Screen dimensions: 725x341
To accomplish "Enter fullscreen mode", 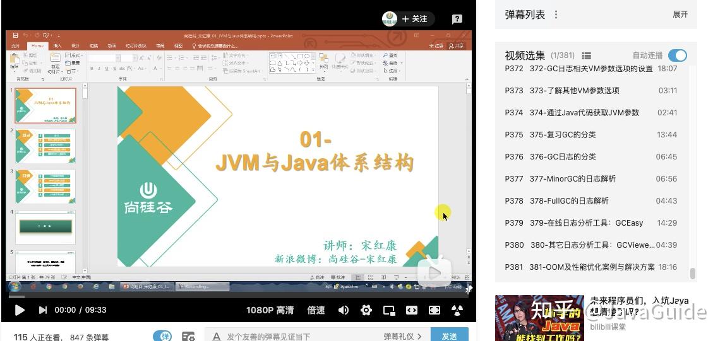I will [434, 310].
